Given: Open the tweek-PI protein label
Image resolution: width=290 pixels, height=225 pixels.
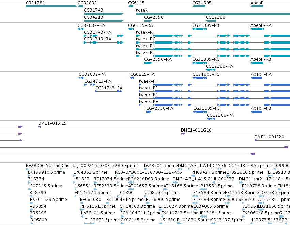Looking at the screenshot, I should click(148, 81).
